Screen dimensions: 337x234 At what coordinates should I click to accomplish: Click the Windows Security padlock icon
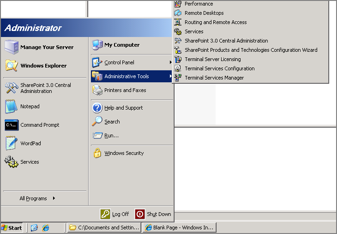pyautogui.click(x=97, y=153)
